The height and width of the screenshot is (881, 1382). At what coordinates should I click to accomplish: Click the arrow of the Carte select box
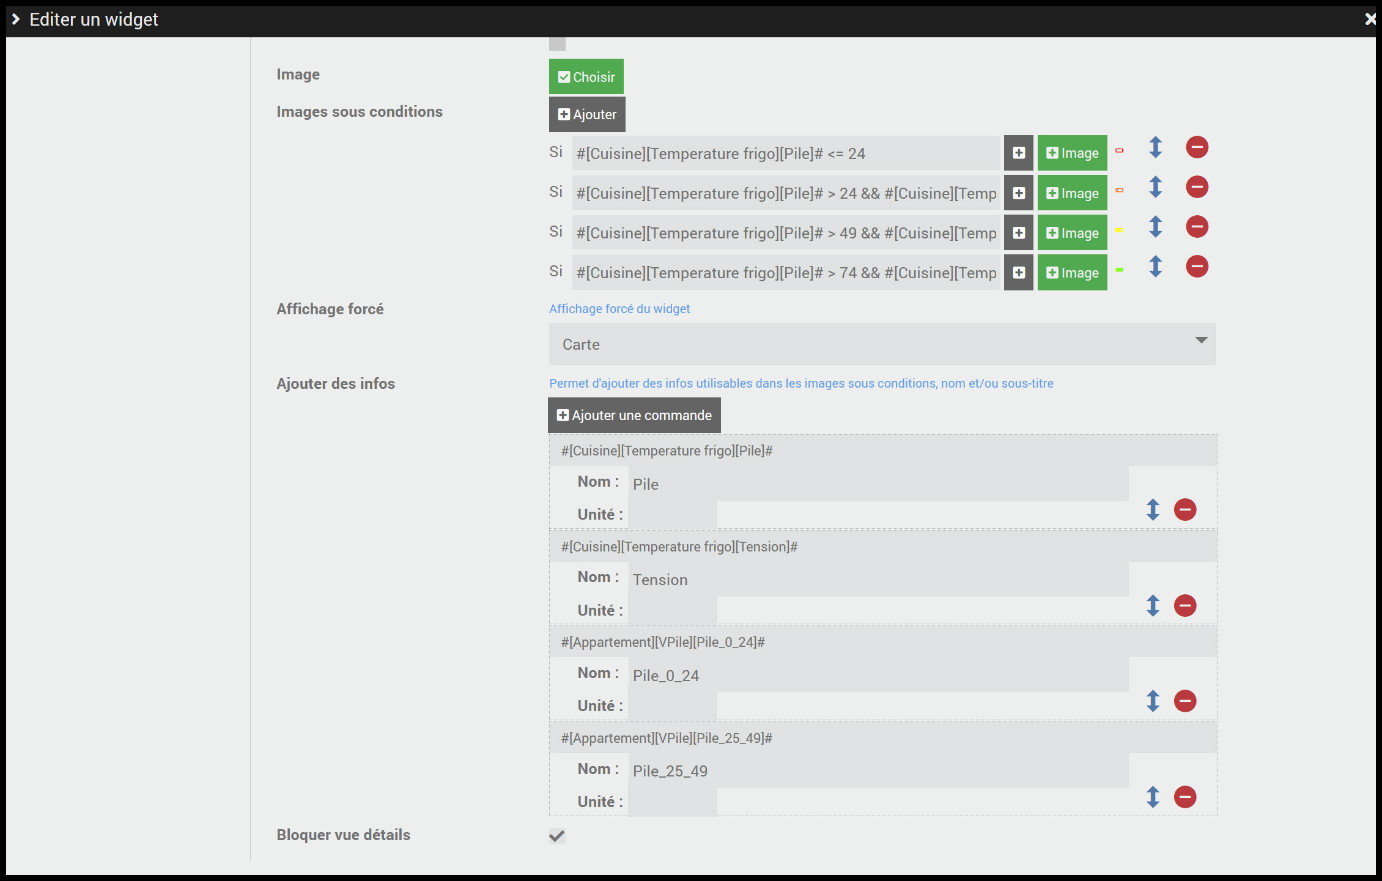pos(1201,341)
